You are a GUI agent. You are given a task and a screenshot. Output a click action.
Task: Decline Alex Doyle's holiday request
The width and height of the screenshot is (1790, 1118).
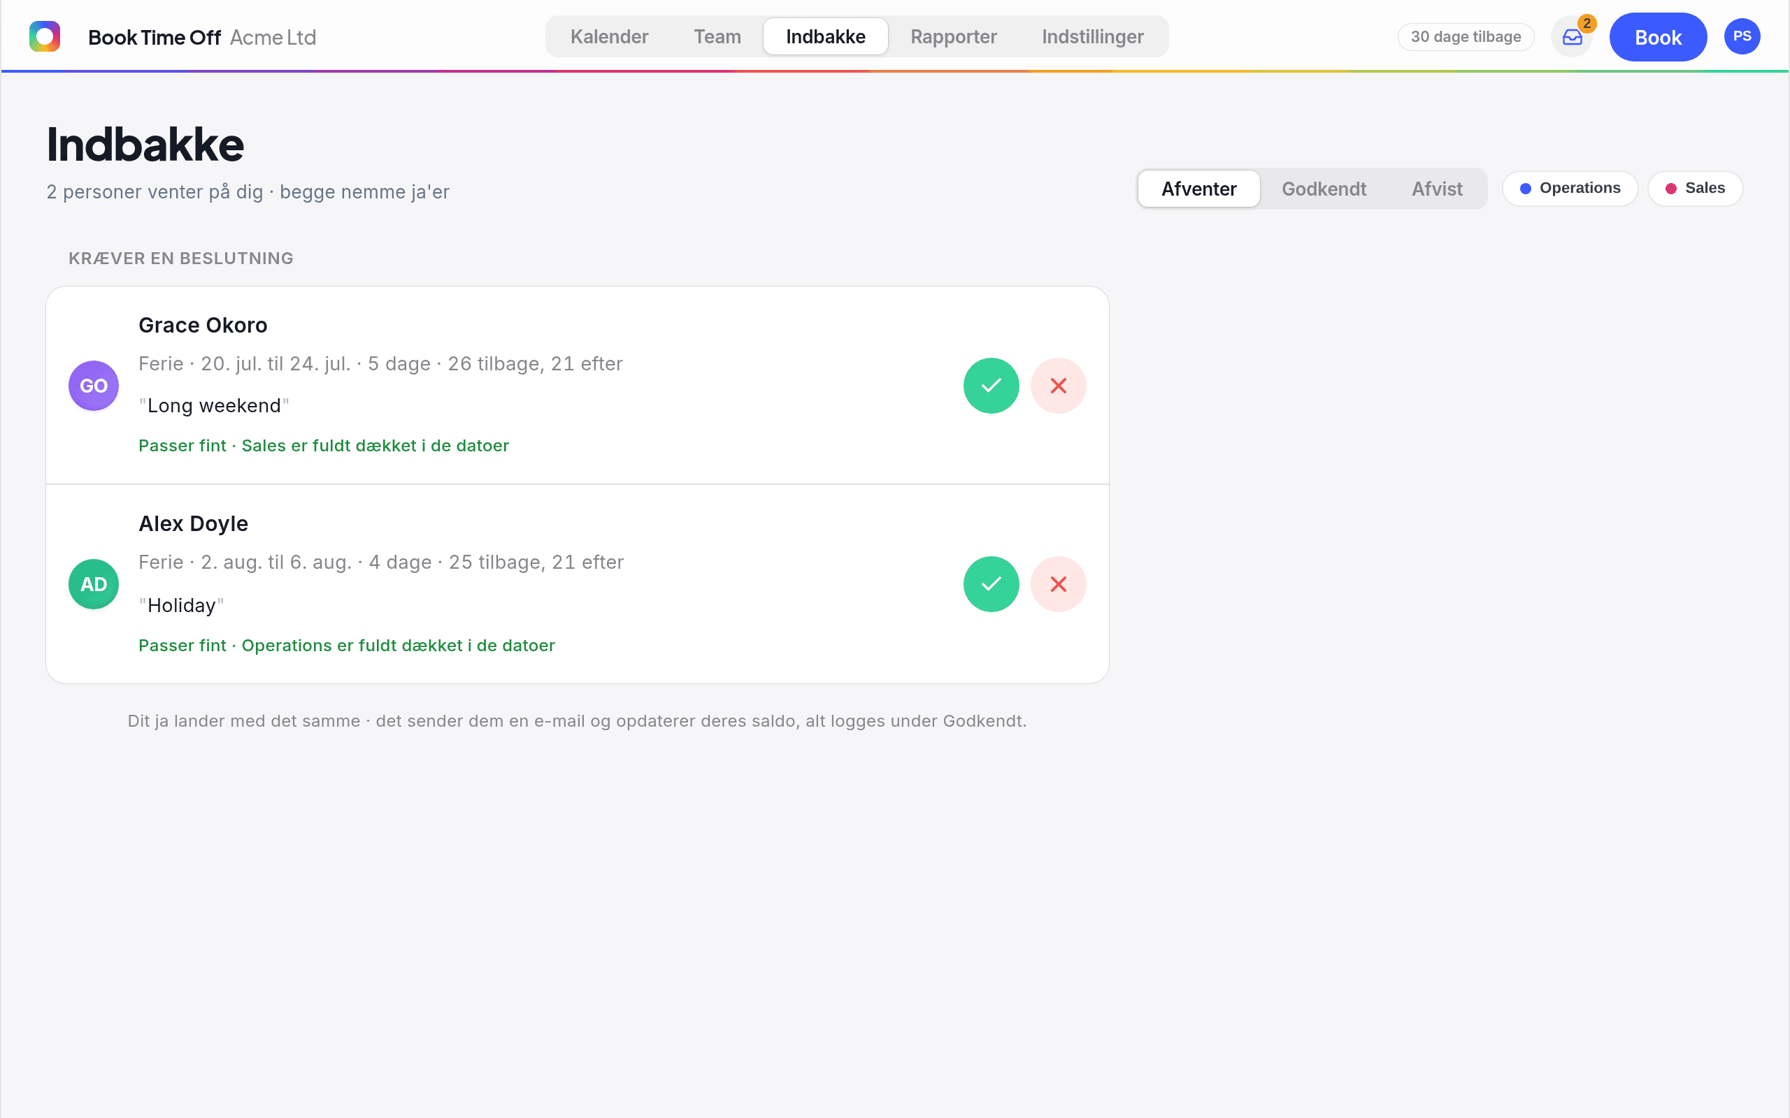coord(1059,584)
